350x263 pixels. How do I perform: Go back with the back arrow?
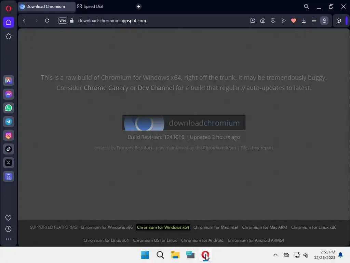point(24,21)
